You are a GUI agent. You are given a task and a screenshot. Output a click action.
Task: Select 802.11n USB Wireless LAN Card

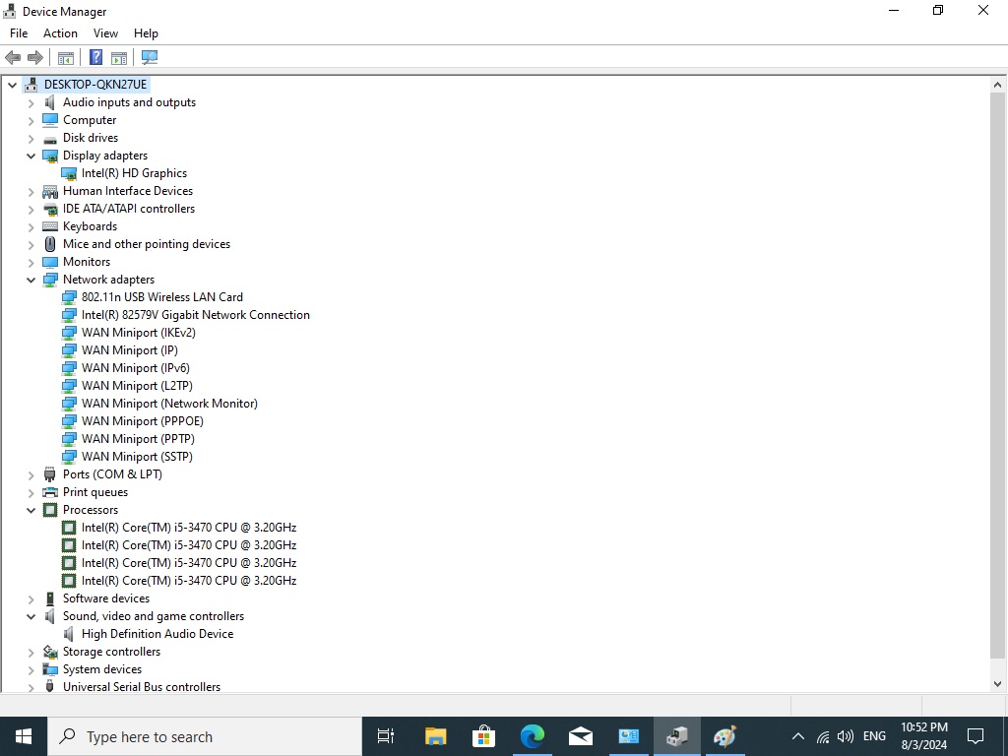pos(162,297)
